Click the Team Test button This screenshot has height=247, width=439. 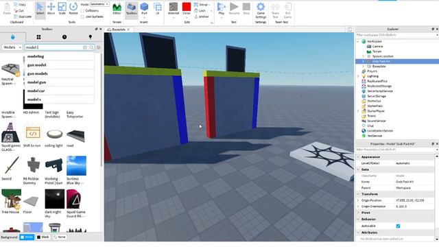click(x=276, y=10)
